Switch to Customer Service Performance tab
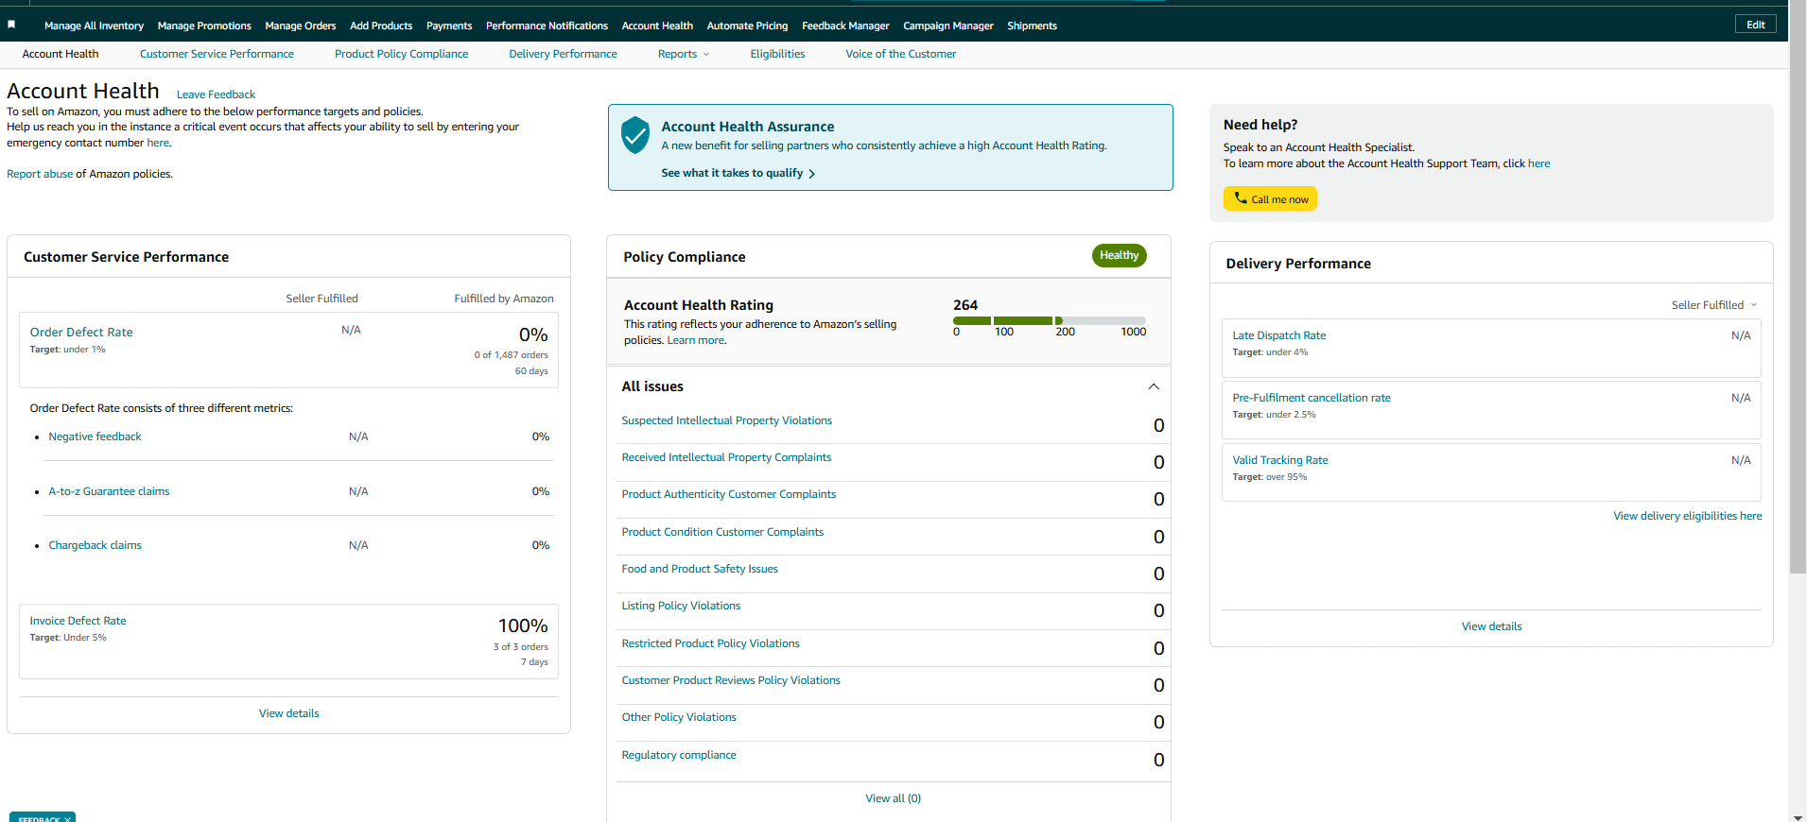Viewport: 1807px width, 822px height. 217,54
